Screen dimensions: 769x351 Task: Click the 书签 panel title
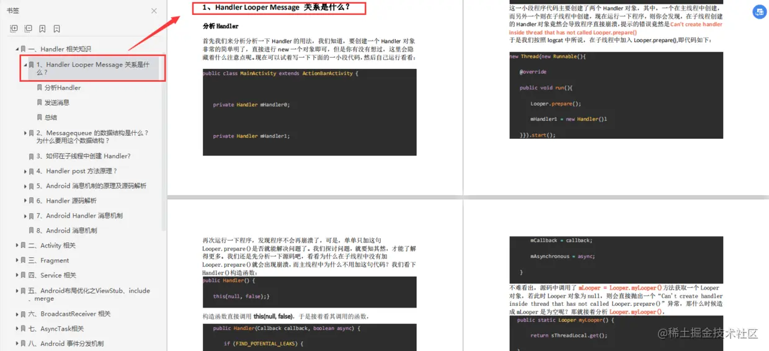click(13, 11)
